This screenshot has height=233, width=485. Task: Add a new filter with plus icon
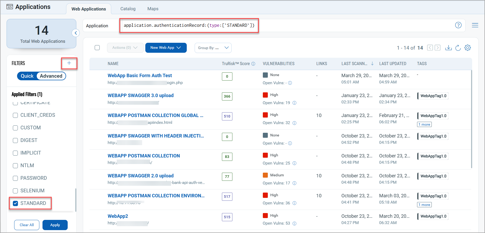click(x=69, y=63)
